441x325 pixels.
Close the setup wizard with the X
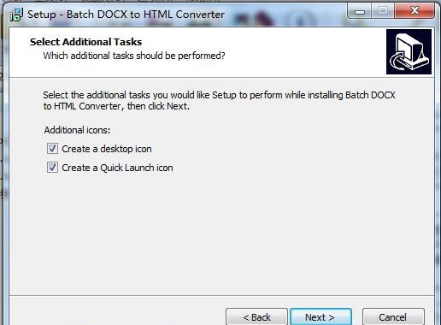tap(415, 11)
